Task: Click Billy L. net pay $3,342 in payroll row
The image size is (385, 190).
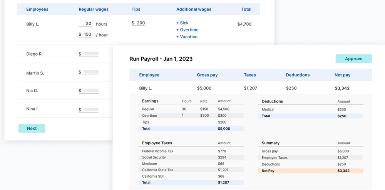Action: click(x=342, y=88)
